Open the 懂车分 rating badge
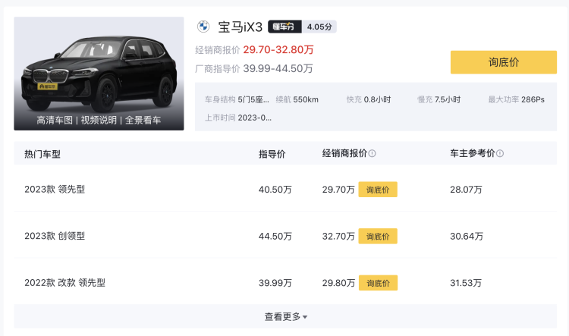The image size is (569, 336). (284, 27)
